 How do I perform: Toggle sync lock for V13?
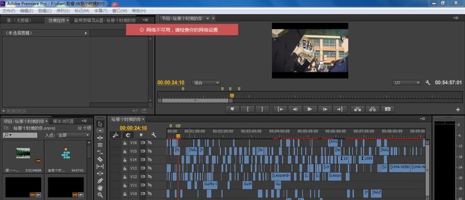pyautogui.click(x=143, y=168)
